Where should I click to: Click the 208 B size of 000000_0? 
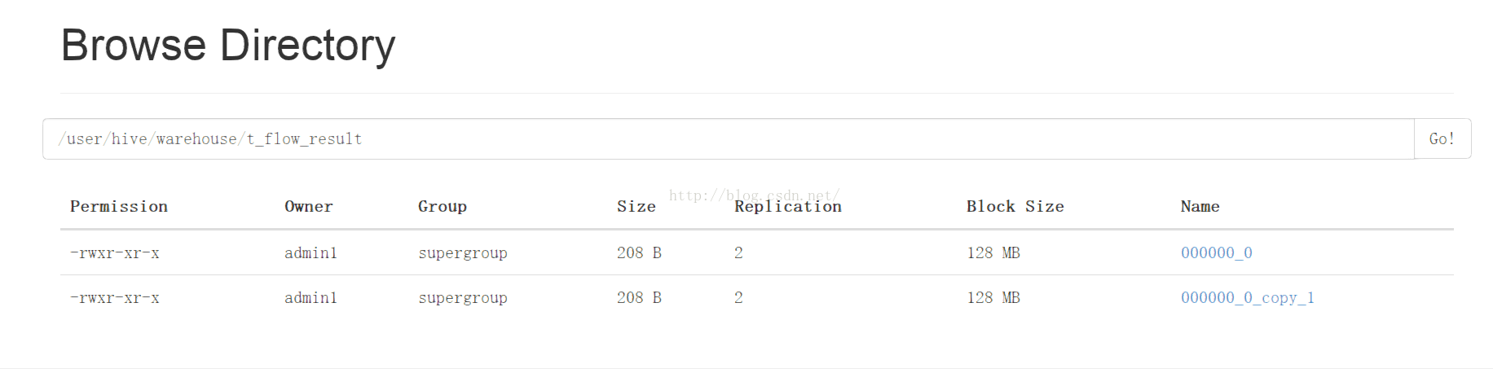(x=639, y=253)
